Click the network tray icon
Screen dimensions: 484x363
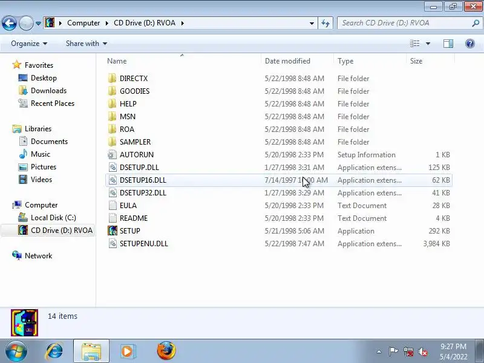tap(408, 352)
